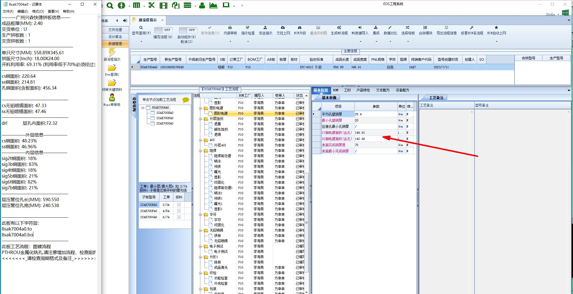Click the green area chart icon

tap(213, 5)
